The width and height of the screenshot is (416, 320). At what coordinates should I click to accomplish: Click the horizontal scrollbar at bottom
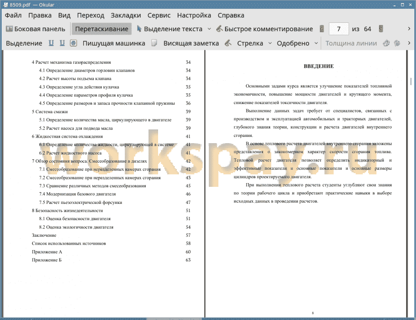point(174,318)
